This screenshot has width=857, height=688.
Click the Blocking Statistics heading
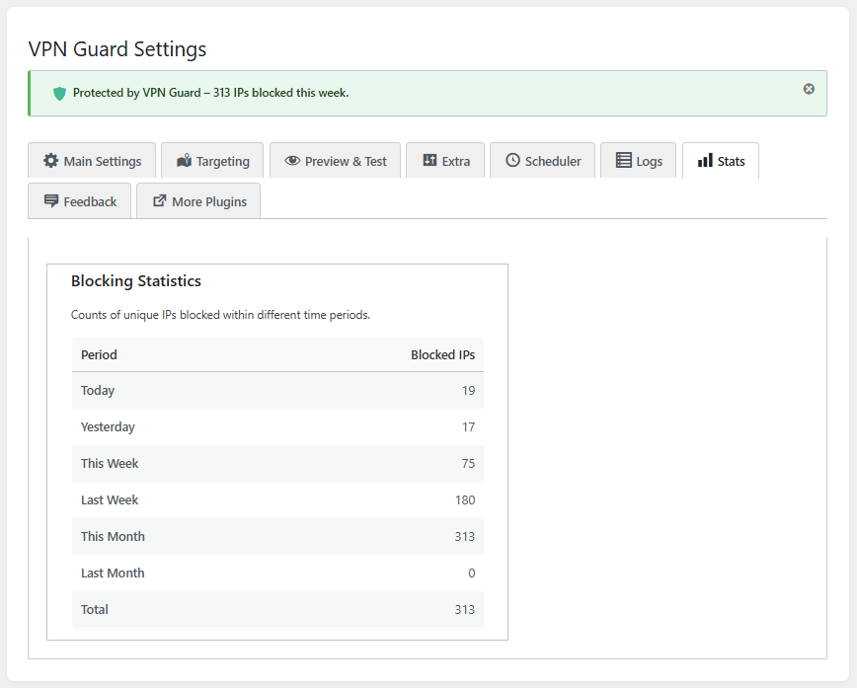point(136,281)
